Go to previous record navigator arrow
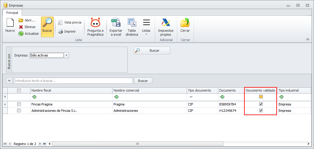The width and height of the screenshot is (314, 149). coord(10,144)
